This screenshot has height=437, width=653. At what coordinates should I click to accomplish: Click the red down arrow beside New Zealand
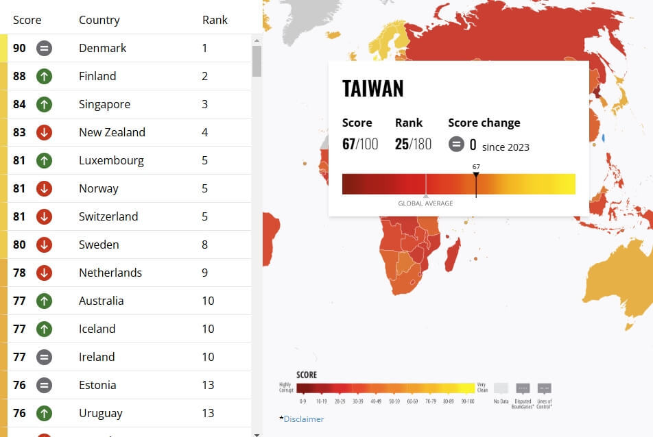pos(44,133)
